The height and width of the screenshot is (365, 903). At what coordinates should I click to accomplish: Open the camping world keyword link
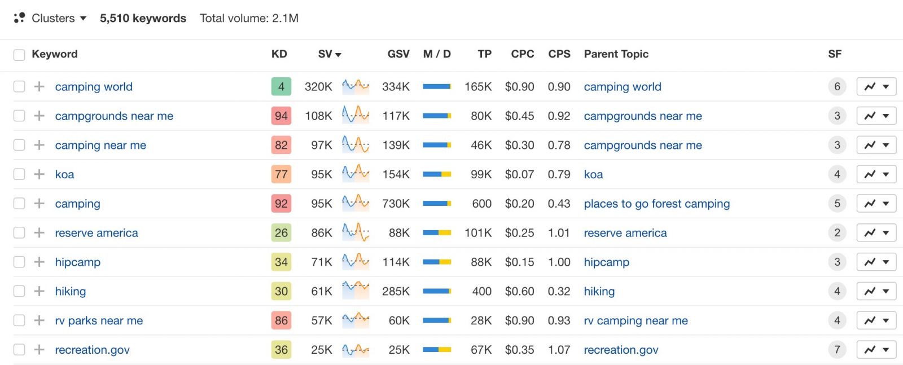point(94,86)
